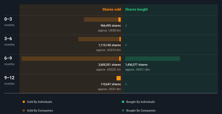Select the Bought By Companies legend label
The height and width of the screenshot is (114, 222).
141,110
